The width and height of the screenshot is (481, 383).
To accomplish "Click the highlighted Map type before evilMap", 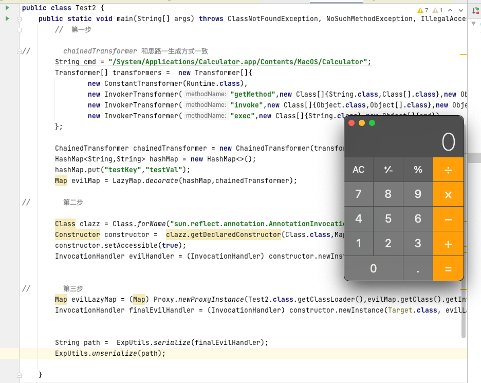I will coord(61,181).
